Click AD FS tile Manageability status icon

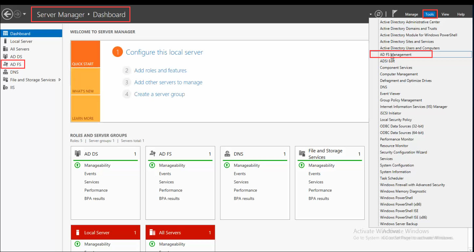[x=152, y=165]
